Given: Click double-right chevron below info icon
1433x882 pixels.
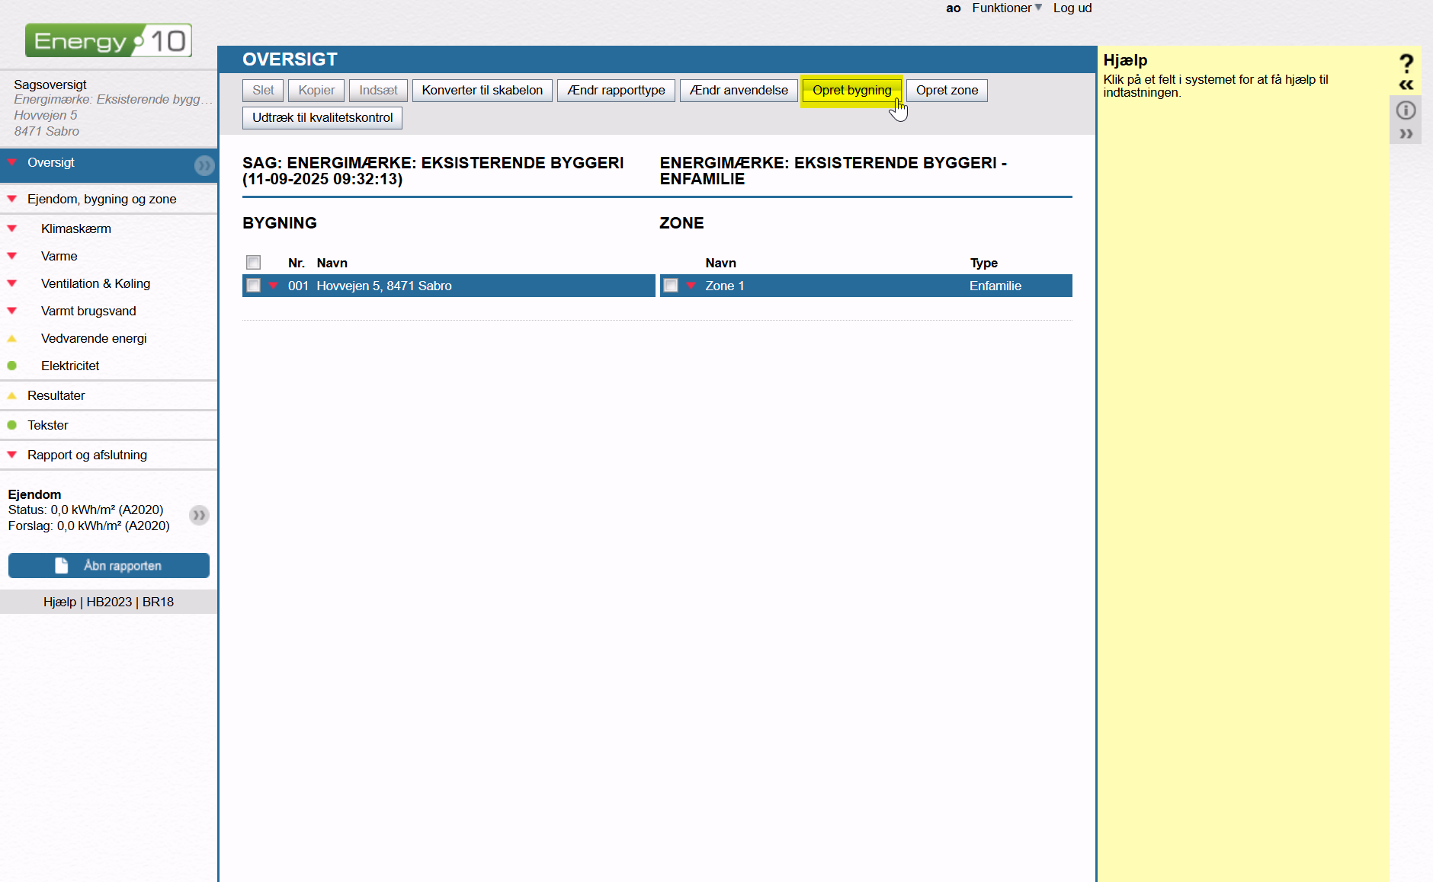Looking at the screenshot, I should coord(1406,134).
